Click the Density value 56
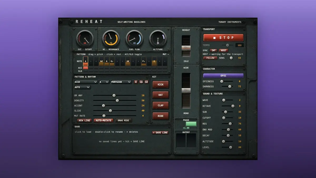 pos(143,100)
